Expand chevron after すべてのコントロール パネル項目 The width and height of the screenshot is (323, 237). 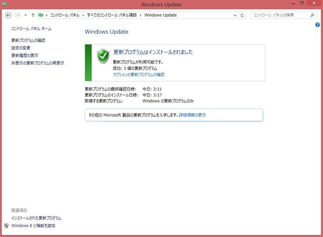point(140,15)
